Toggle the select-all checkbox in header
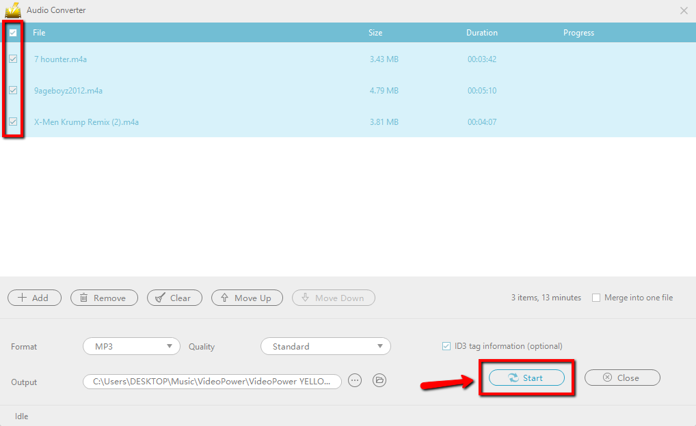Image resolution: width=696 pixels, height=426 pixels. 13,33
